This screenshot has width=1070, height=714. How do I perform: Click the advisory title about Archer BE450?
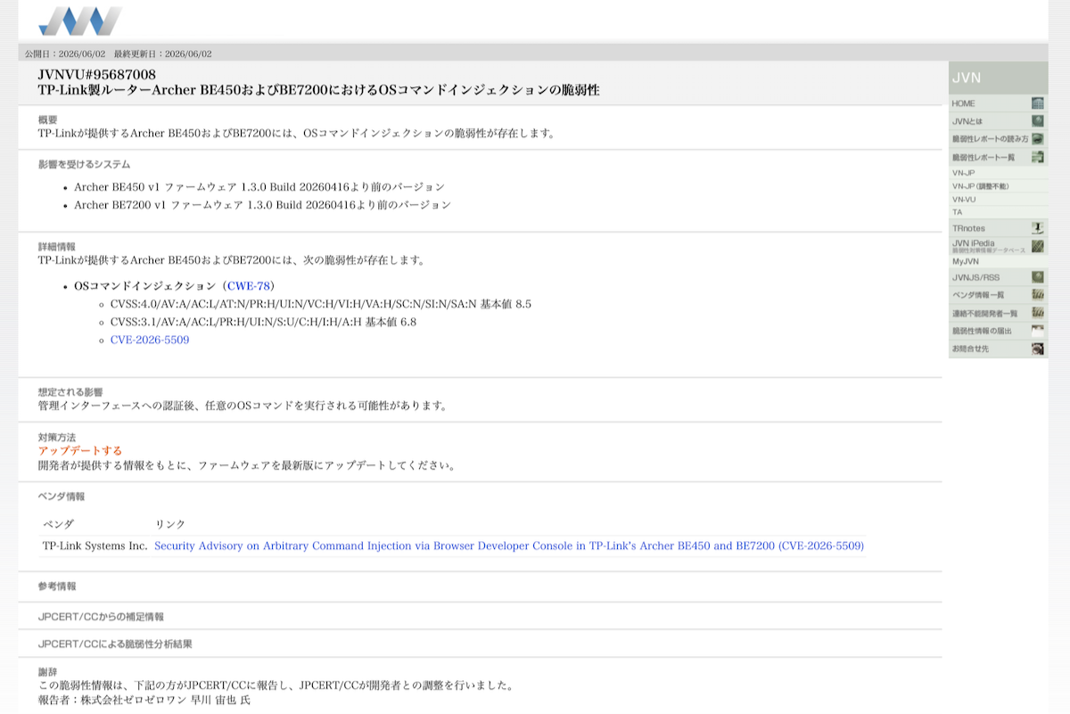(x=318, y=90)
